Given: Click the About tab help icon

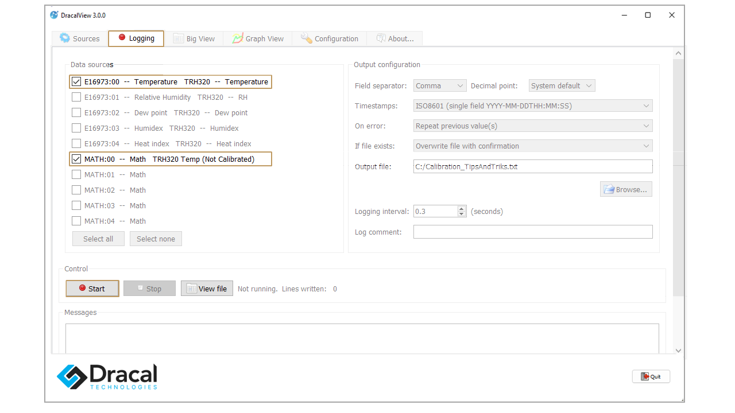Looking at the screenshot, I should [x=381, y=38].
